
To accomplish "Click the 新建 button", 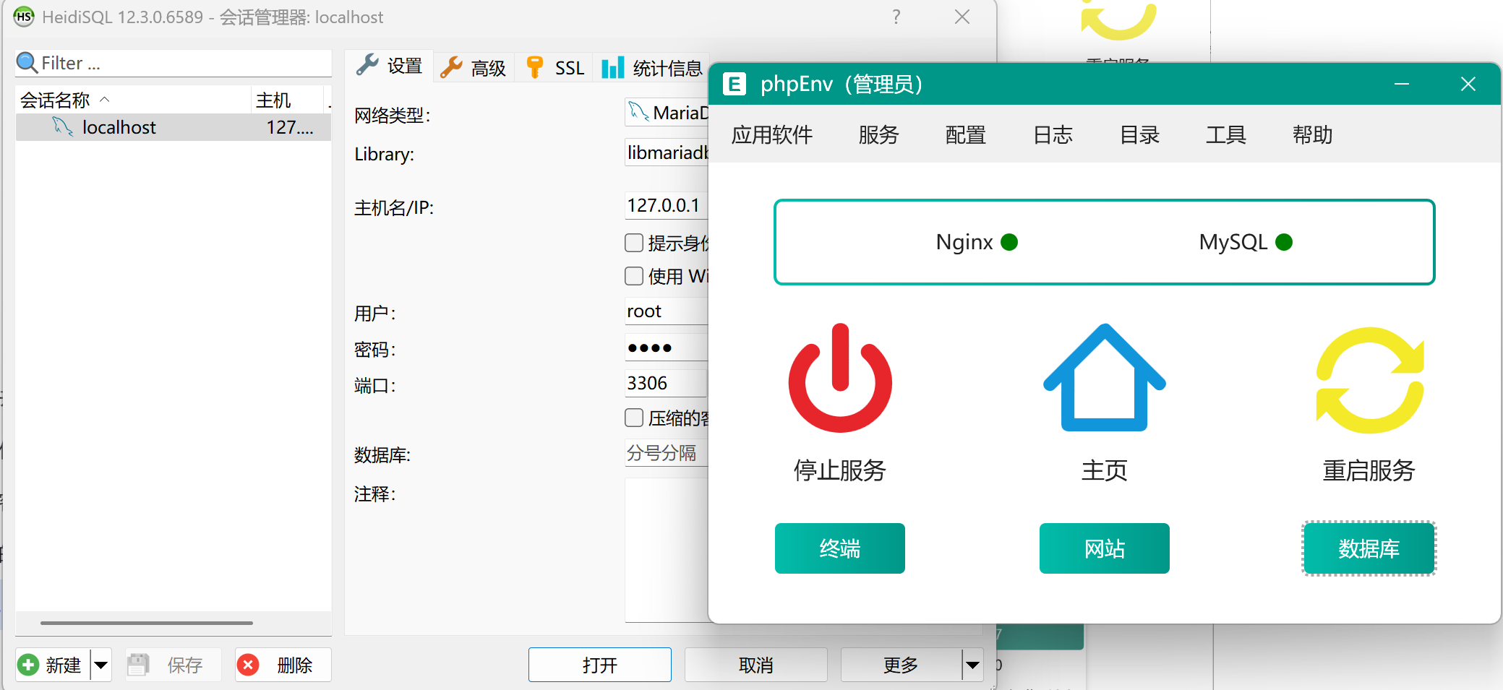I will pos(53,665).
